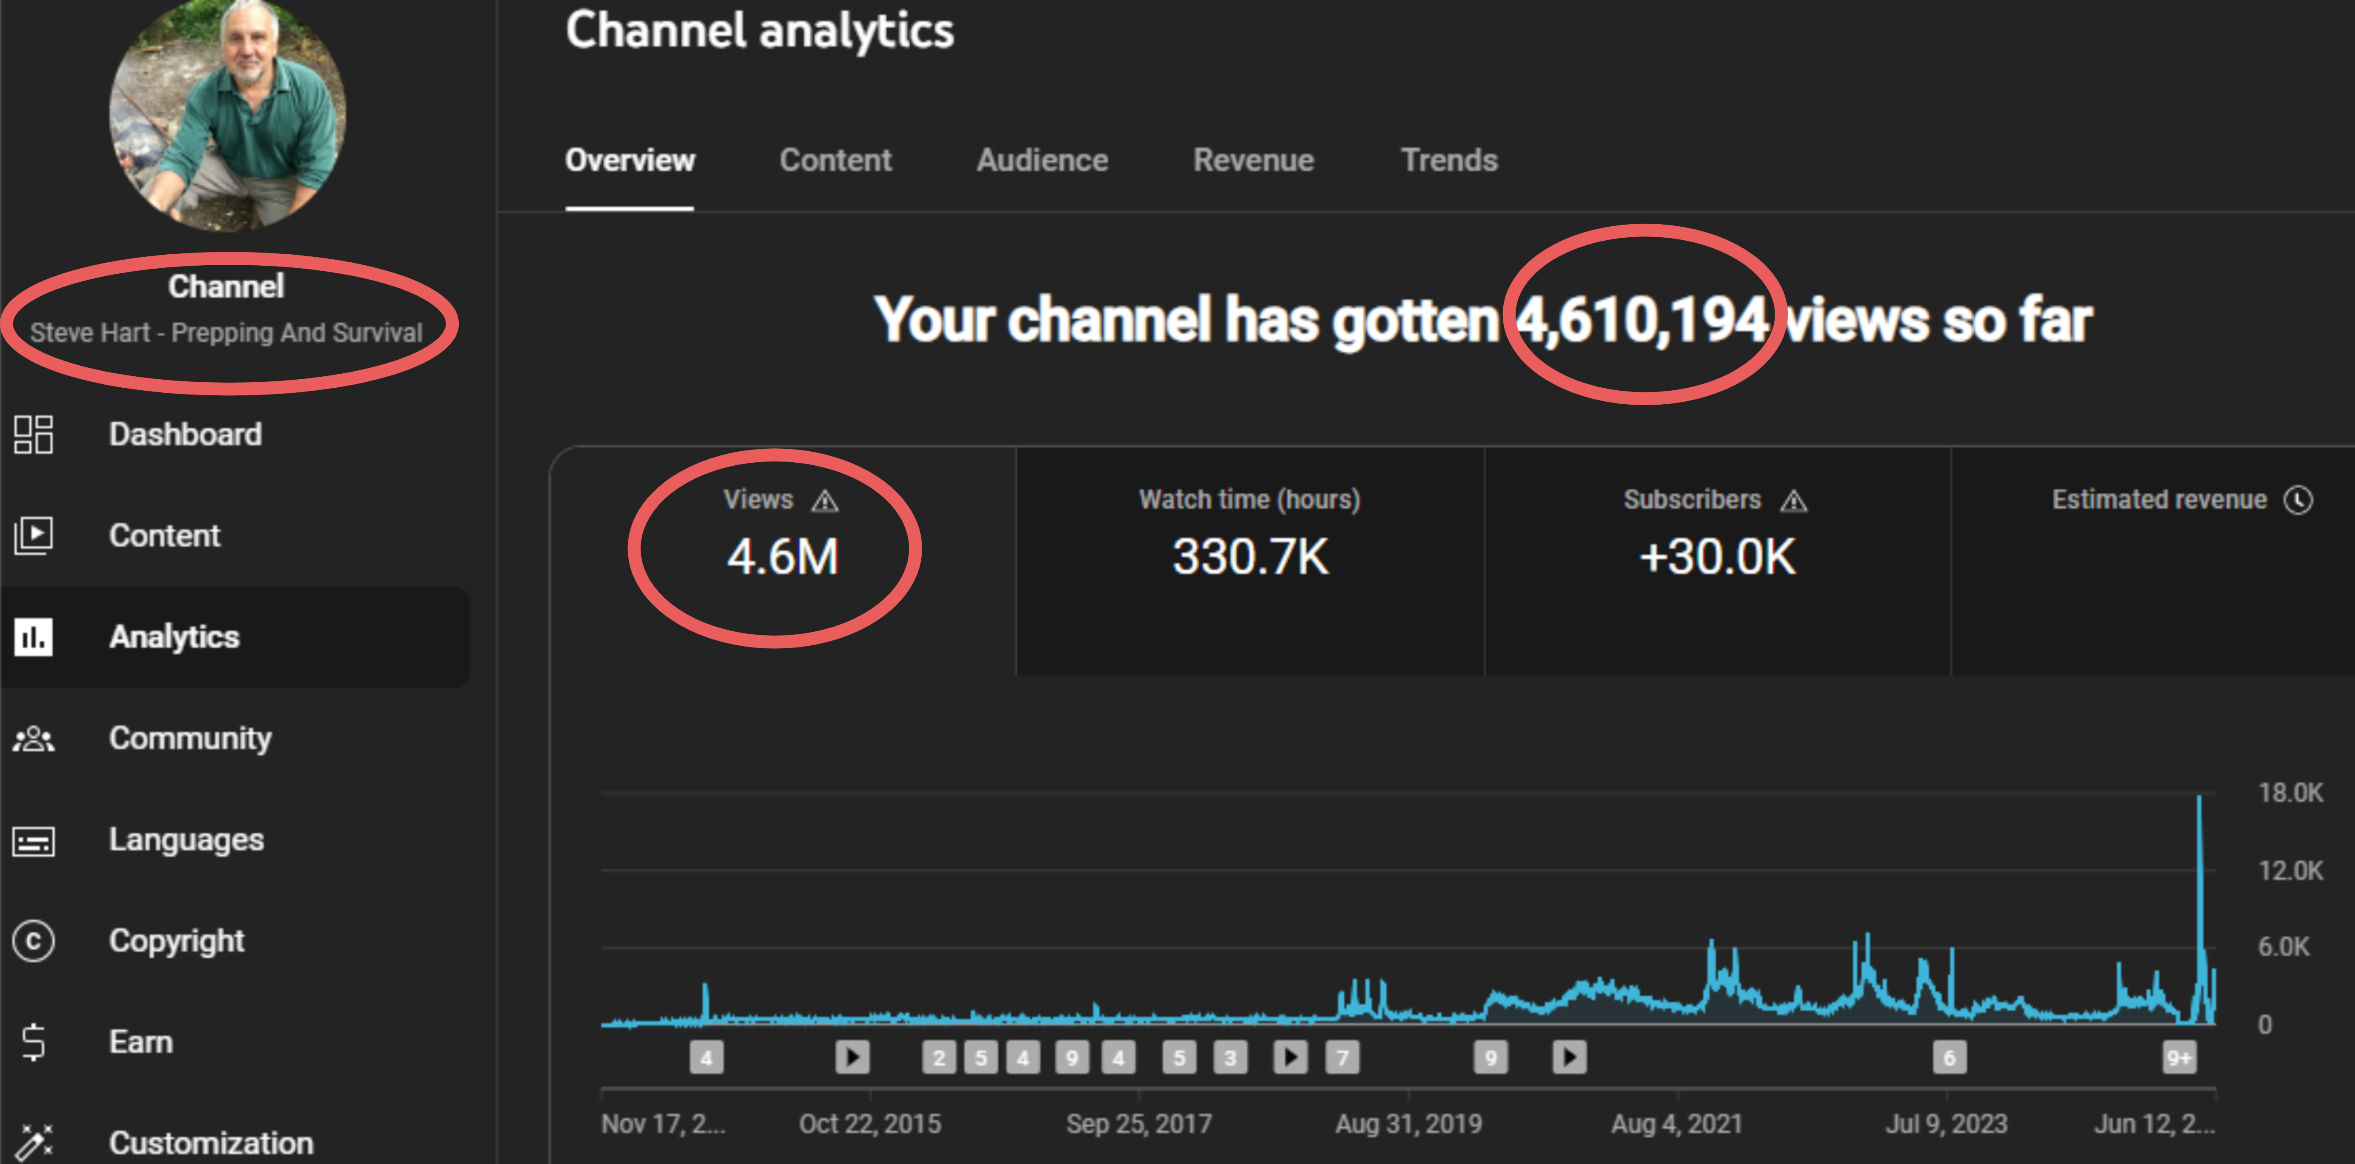Click the 'Oct 22, 2015' axis date
This screenshot has height=1164, width=2355.
(x=870, y=1124)
